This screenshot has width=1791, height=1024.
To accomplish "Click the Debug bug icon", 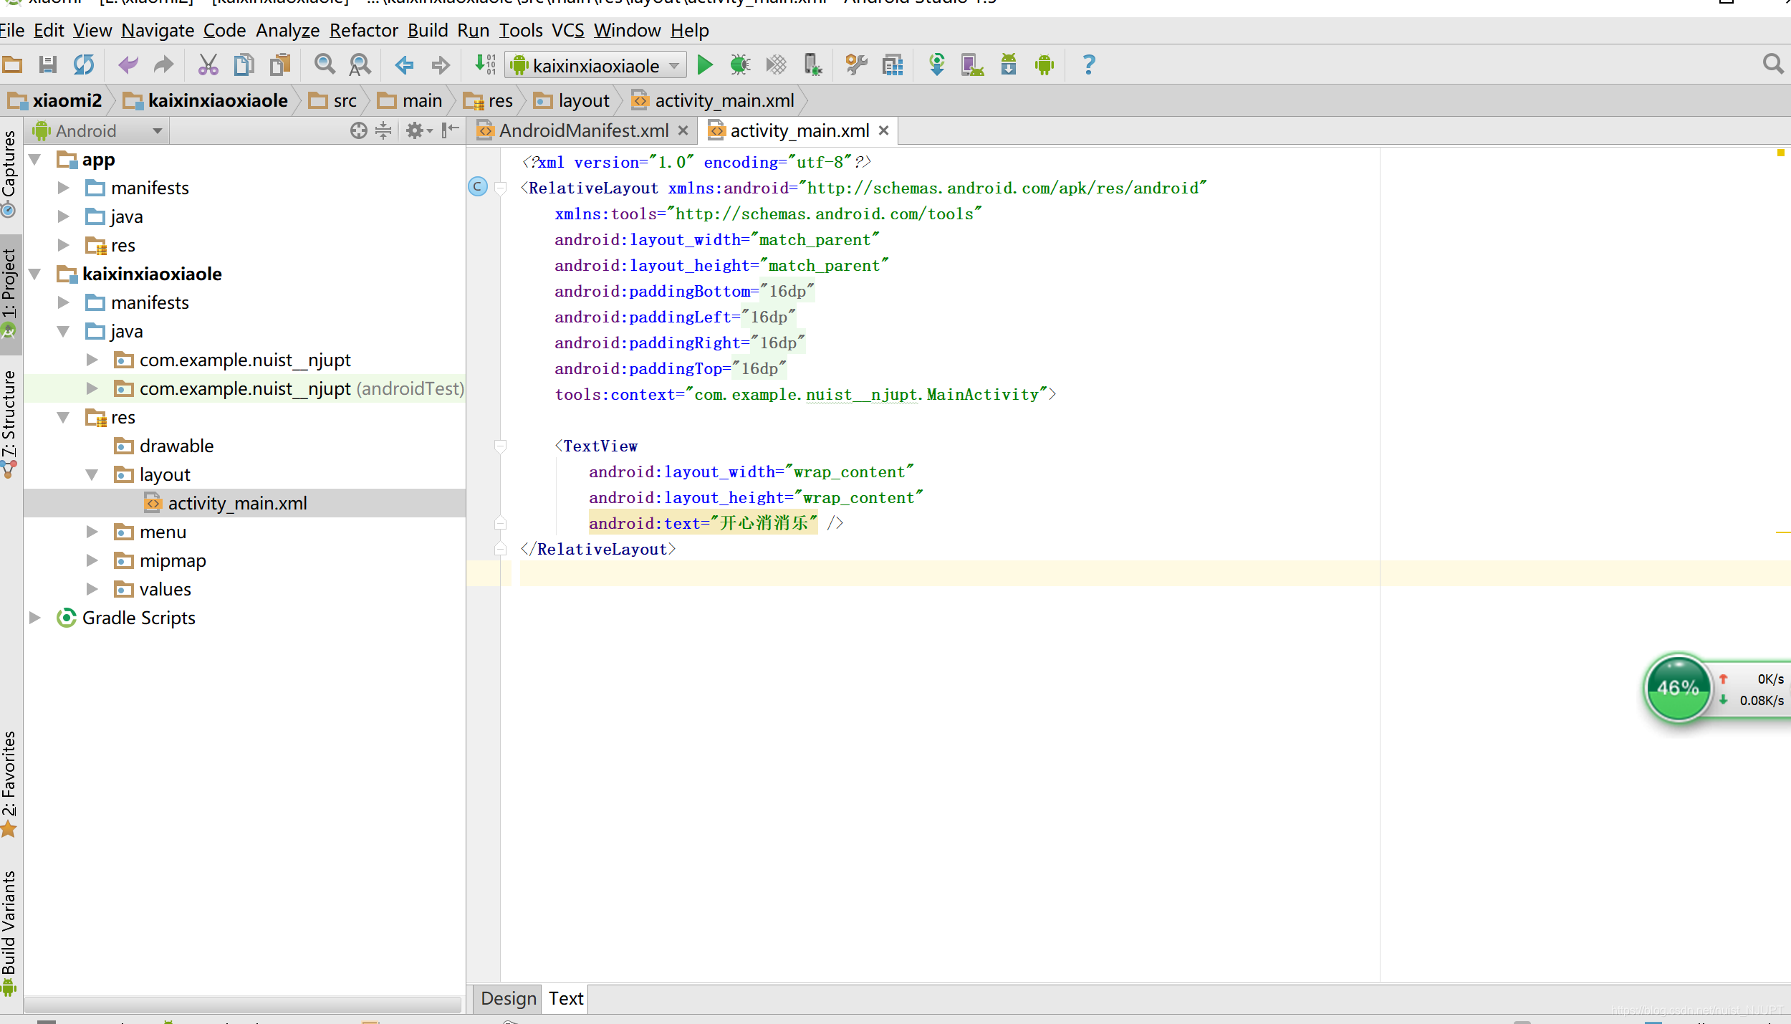I will pos(740,65).
